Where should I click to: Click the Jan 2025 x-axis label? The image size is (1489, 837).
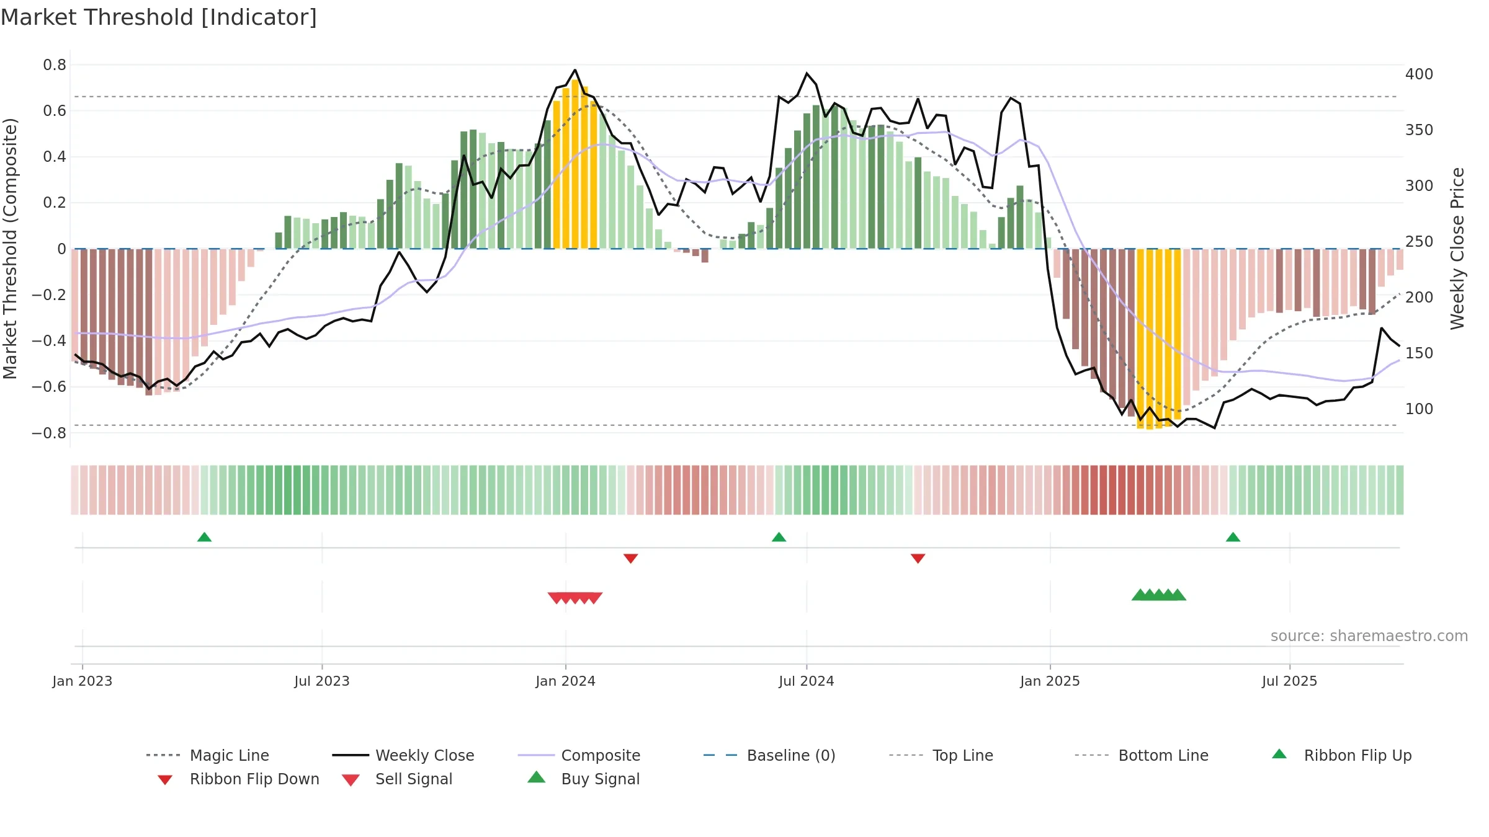tap(1050, 681)
